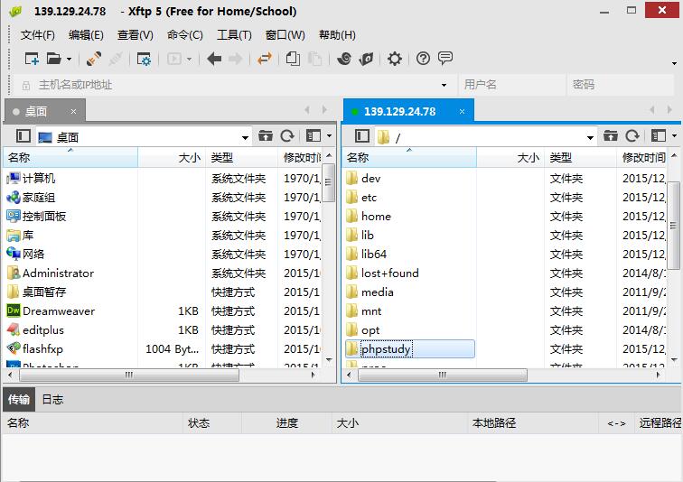Click the feedback speech bubble icon
The image size is (683, 482).
pos(445,58)
